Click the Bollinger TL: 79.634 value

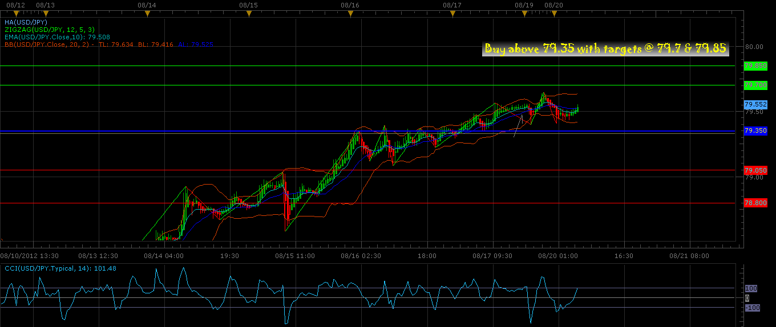116,44
